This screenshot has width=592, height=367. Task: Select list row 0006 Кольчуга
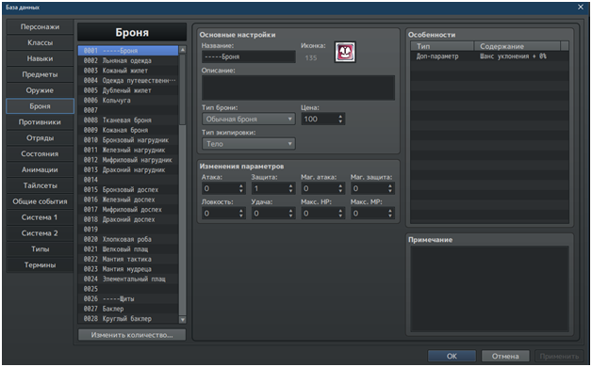click(128, 101)
